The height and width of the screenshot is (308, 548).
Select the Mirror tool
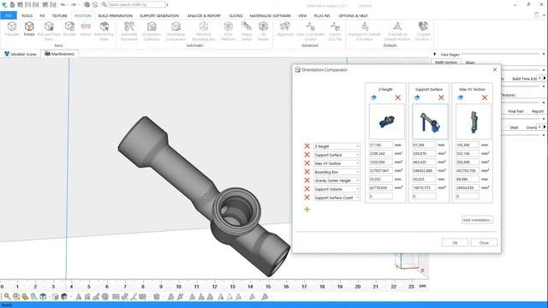click(86, 29)
